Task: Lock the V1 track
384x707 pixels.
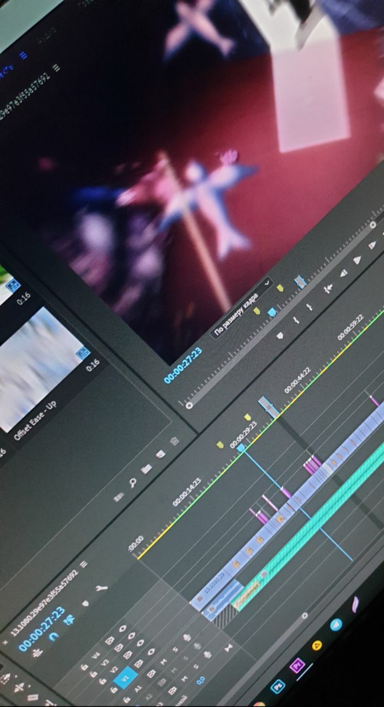Action: click(x=113, y=689)
